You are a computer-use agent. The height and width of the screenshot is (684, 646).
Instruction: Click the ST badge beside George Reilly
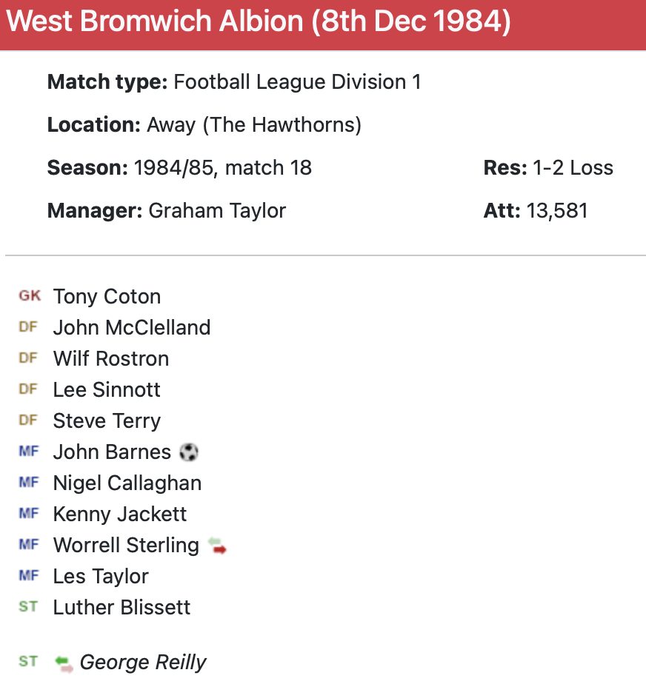(28, 662)
